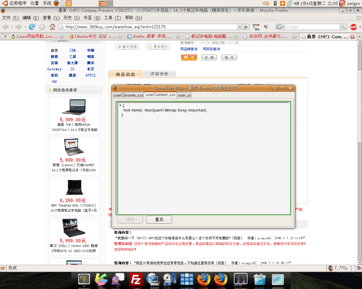This screenshot has height=289, width=362.
Task: Select the userContent.css tab
Action: coord(161,95)
